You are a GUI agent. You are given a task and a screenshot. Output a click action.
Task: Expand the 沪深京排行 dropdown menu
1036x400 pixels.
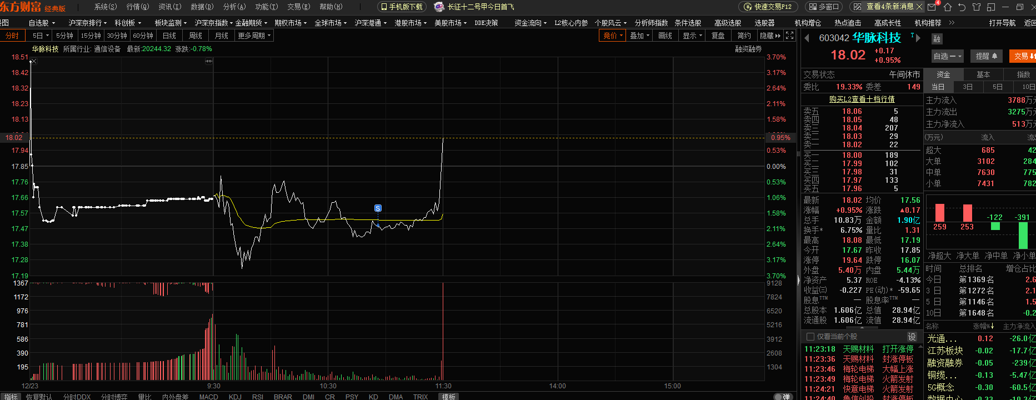tap(88, 23)
